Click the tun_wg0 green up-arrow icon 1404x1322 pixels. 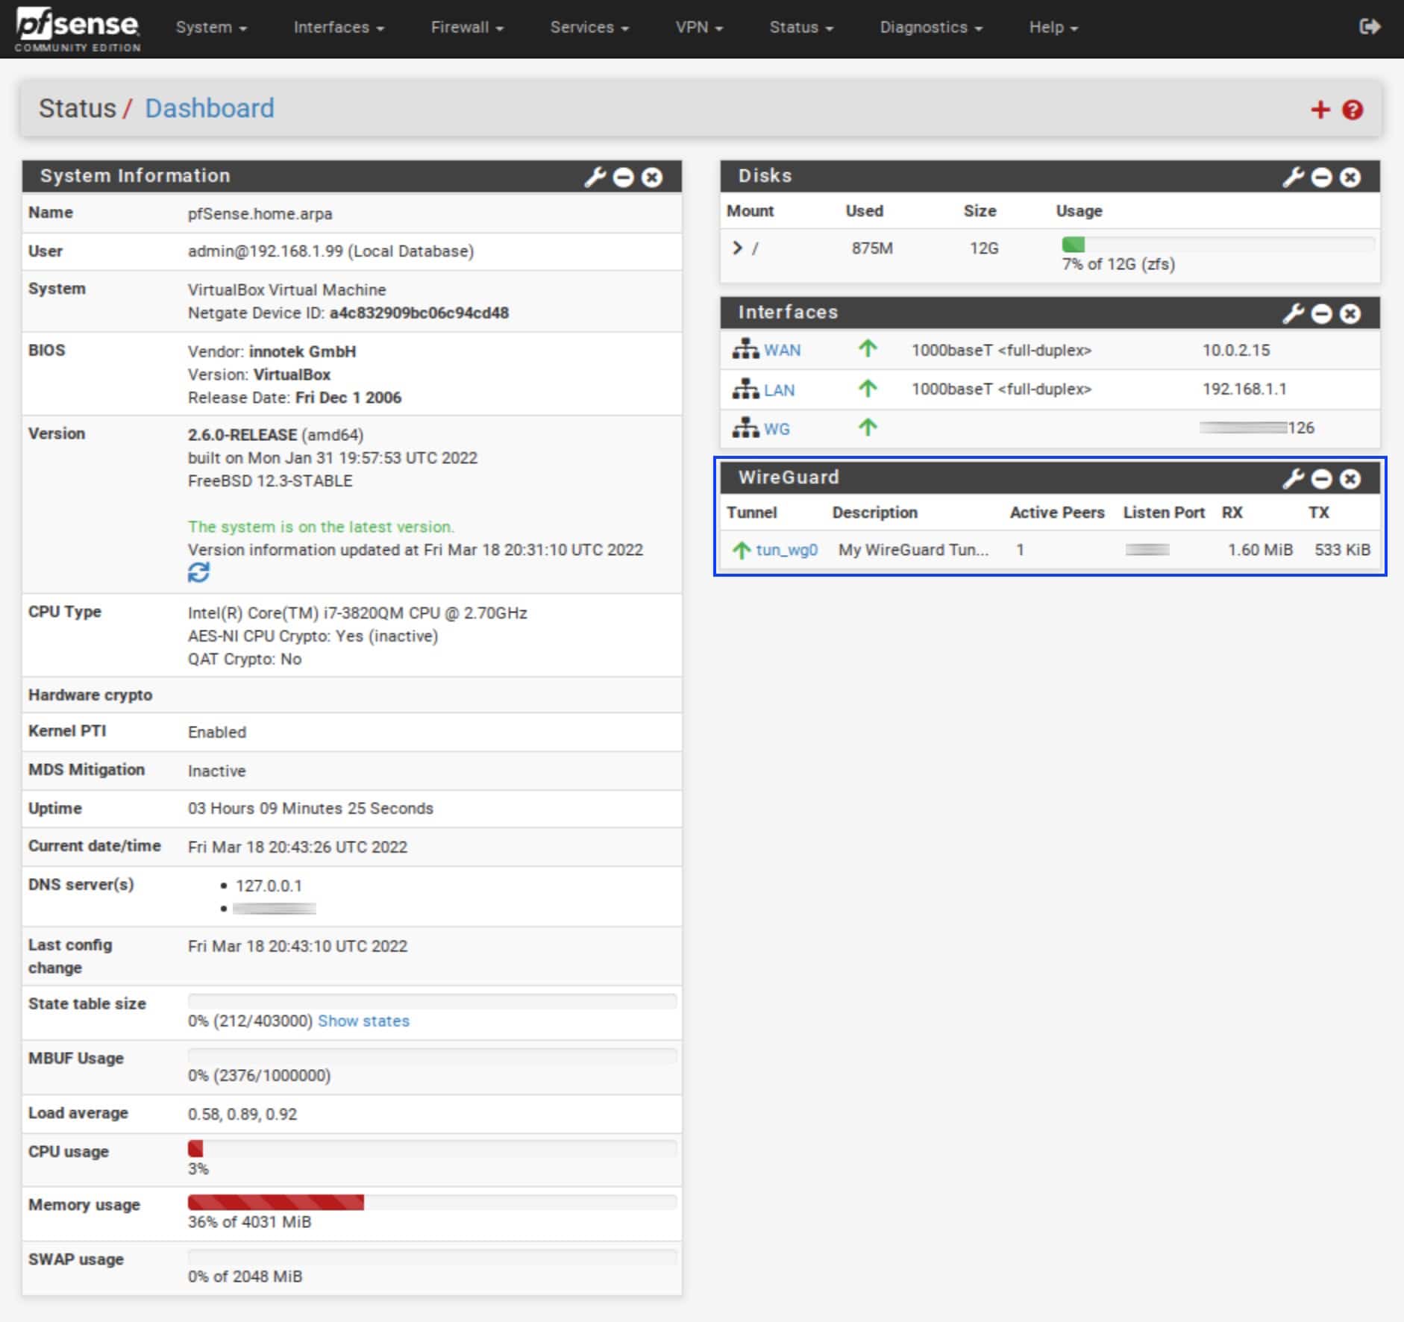(741, 550)
